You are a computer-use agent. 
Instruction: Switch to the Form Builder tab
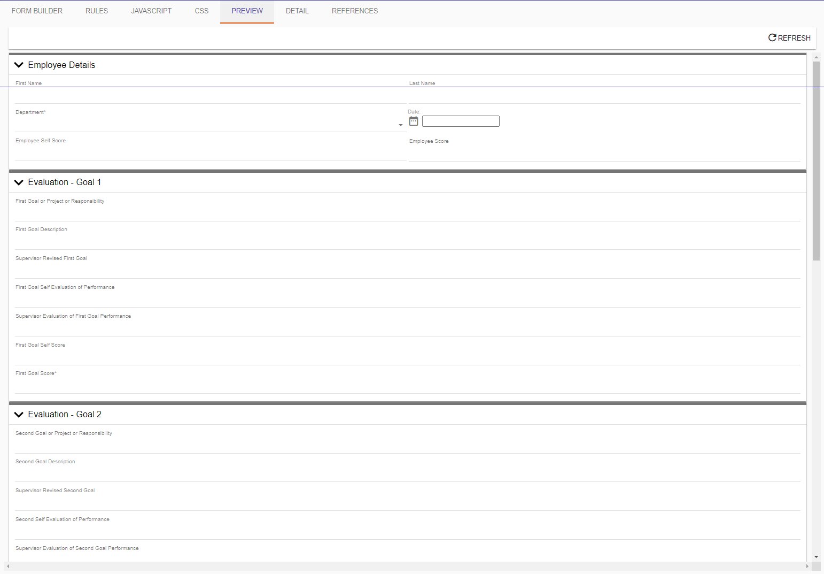coord(37,11)
